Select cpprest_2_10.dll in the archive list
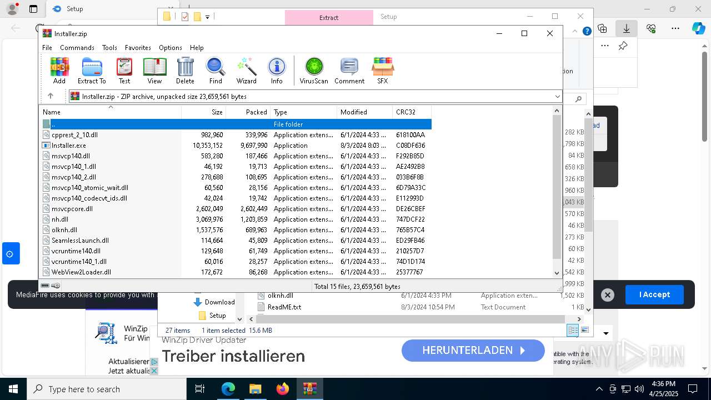This screenshot has width=711, height=400. [x=236, y=135]
